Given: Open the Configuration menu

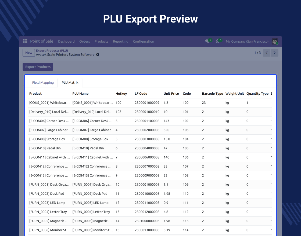Looking at the screenshot, I should [x=144, y=41].
